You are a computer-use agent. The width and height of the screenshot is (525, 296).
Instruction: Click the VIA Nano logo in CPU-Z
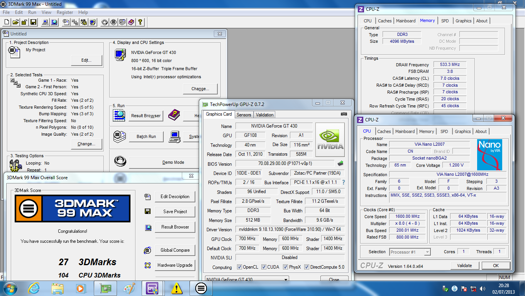point(489,155)
